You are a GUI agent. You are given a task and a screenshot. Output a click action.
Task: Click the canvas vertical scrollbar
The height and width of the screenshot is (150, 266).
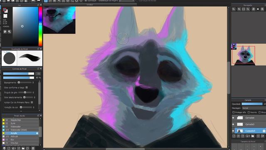[x=229, y=77]
